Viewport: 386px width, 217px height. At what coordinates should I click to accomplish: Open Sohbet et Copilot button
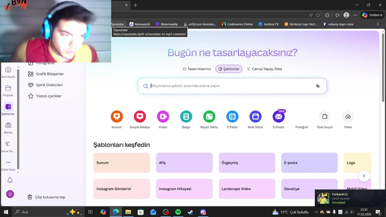(x=372, y=15)
